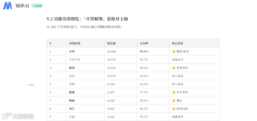Click the star icon beside 餐后
Viewport: 257px width, 121px height.
point(174,101)
